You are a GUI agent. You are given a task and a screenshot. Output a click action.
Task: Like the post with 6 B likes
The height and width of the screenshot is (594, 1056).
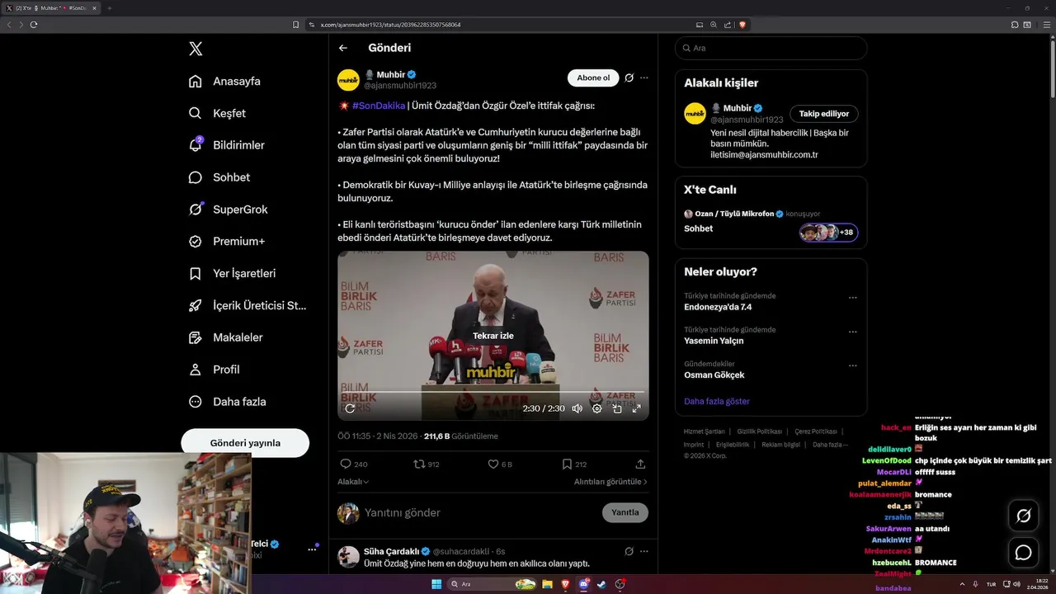(x=500, y=464)
